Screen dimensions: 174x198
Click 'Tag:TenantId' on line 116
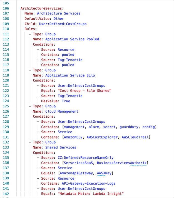pyautogui.click(x=70, y=60)
